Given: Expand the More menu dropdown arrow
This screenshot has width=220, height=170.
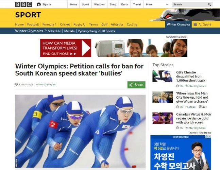Looking at the screenshot, I should [x=167, y=4].
